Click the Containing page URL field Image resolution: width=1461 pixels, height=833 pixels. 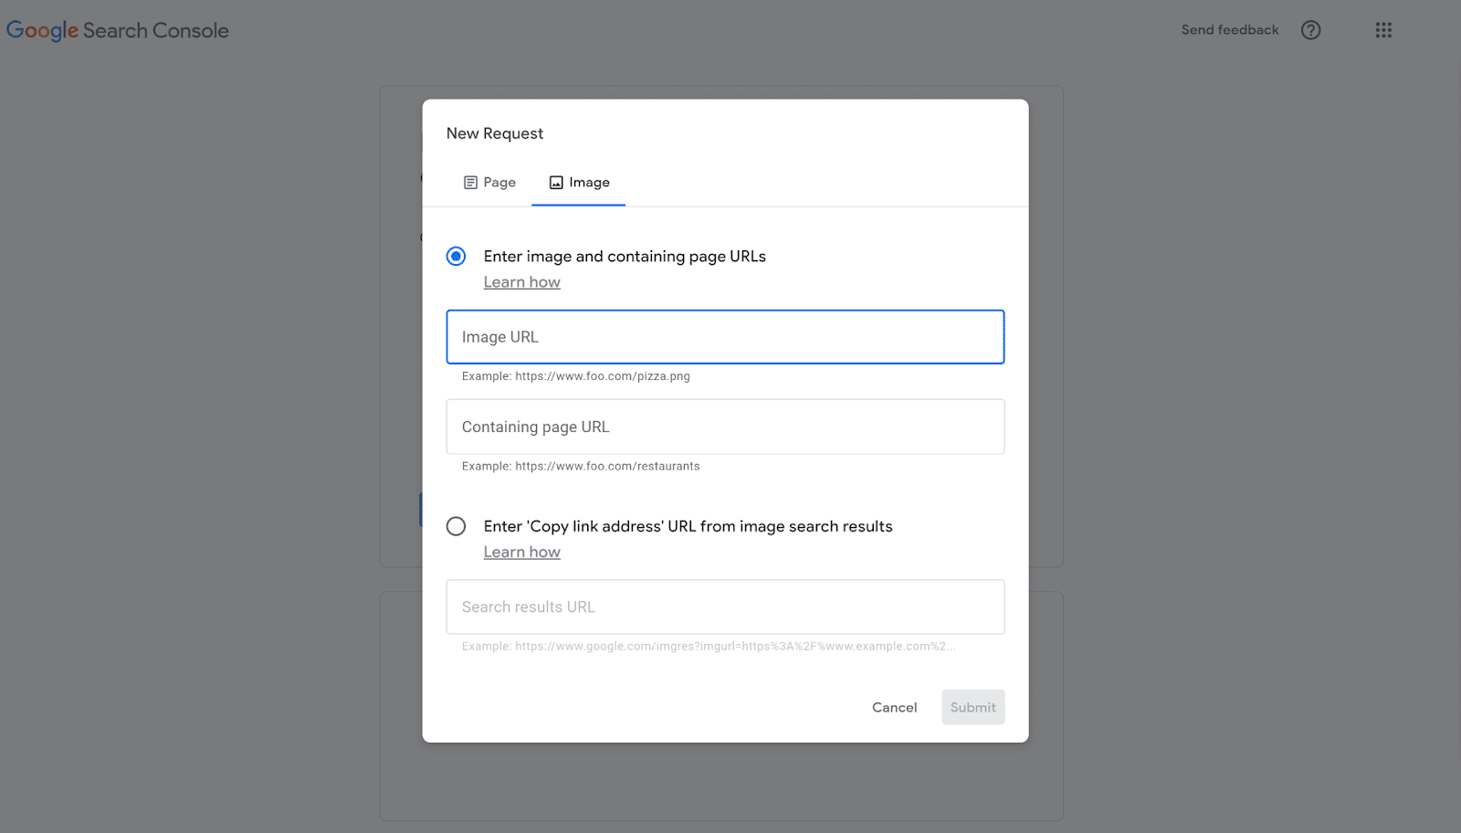[x=724, y=427]
